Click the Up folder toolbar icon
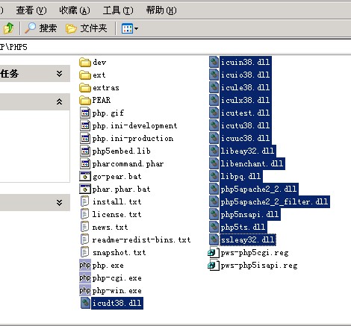 8,28
